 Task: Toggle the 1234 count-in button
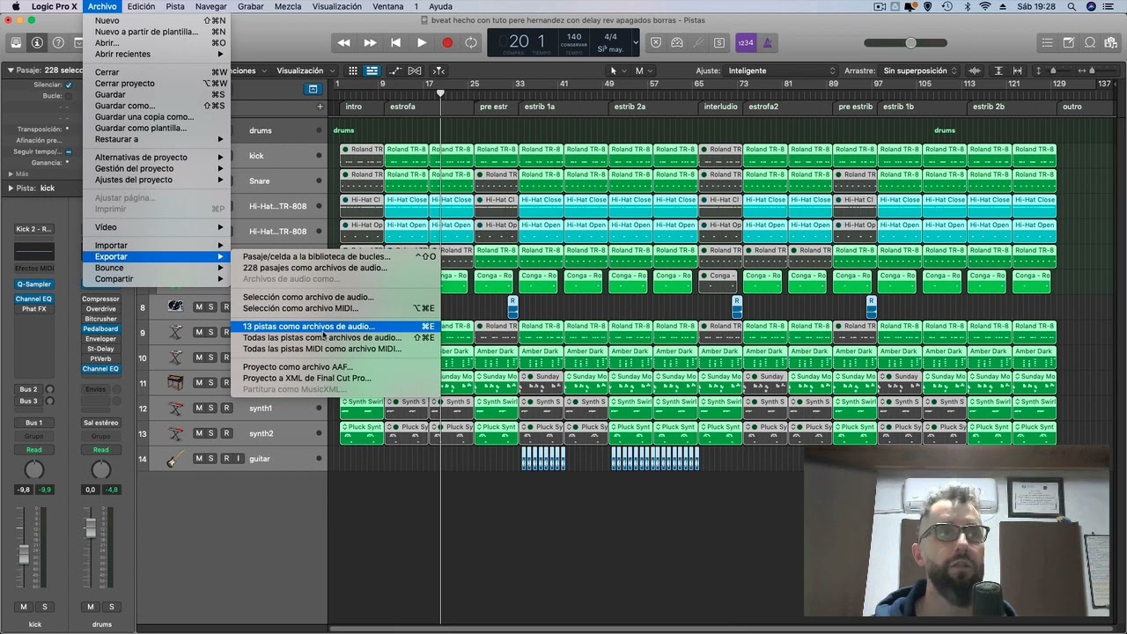click(x=746, y=42)
